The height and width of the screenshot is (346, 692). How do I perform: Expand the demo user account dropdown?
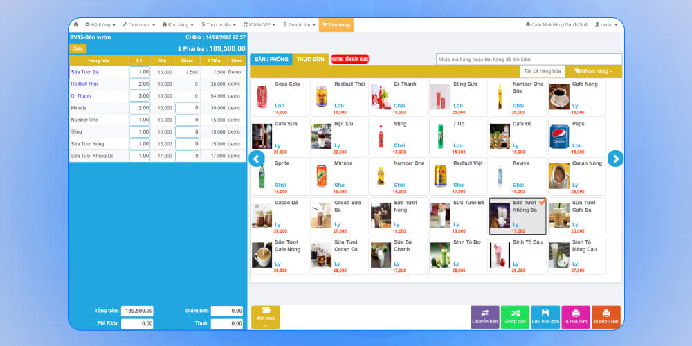click(x=606, y=24)
